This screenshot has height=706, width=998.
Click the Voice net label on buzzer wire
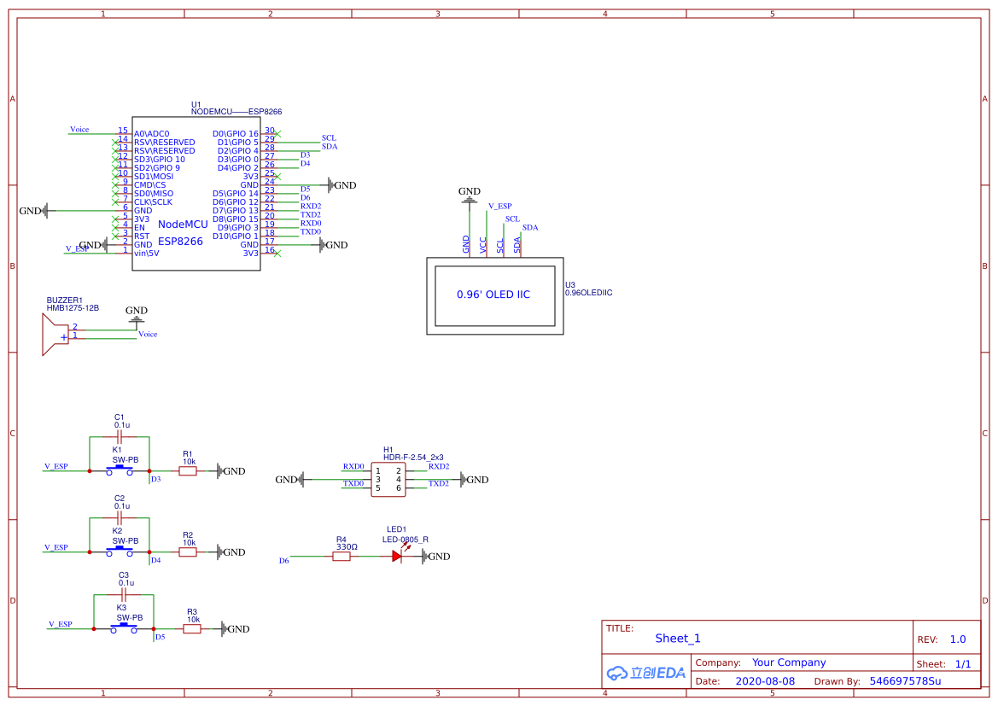148,335
